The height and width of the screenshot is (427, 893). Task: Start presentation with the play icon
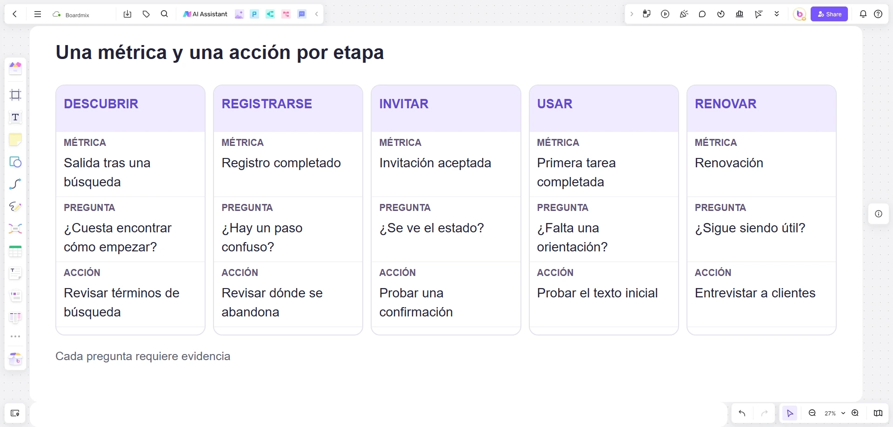point(665,14)
